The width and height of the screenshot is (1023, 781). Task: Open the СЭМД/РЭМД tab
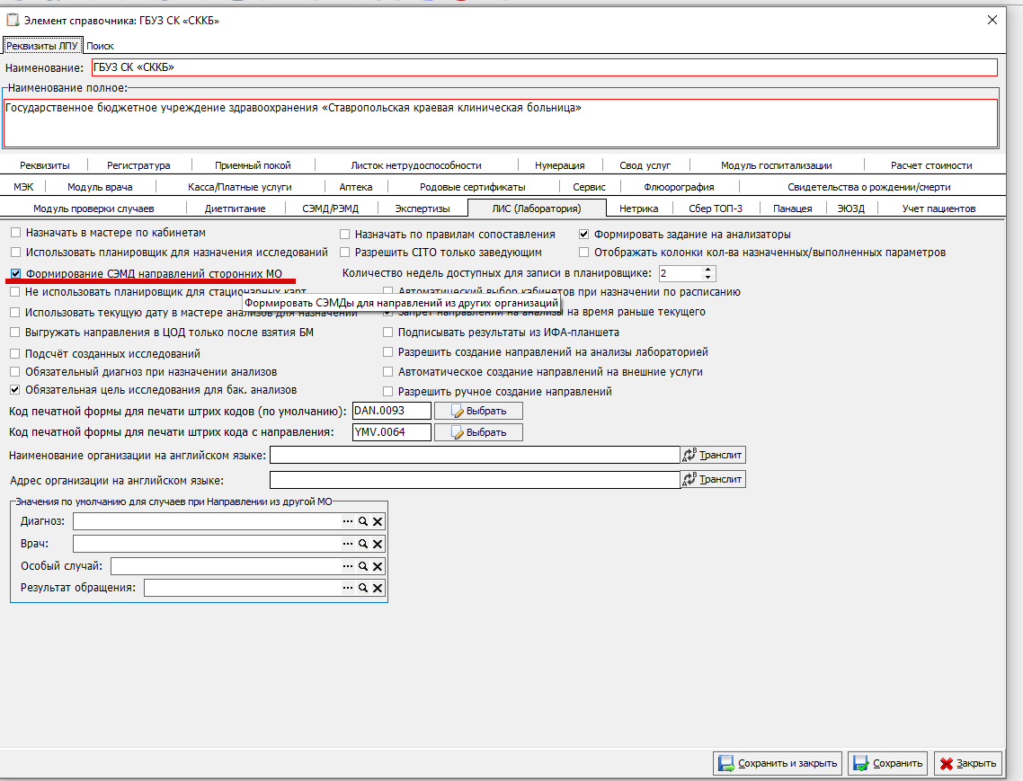(x=330, y=209)
